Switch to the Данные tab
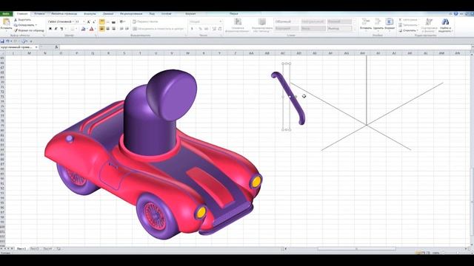Screen dimensions: 474x266 pos(108,13)
